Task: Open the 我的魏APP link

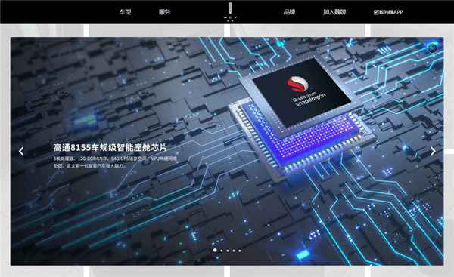Action: (388, 12)
